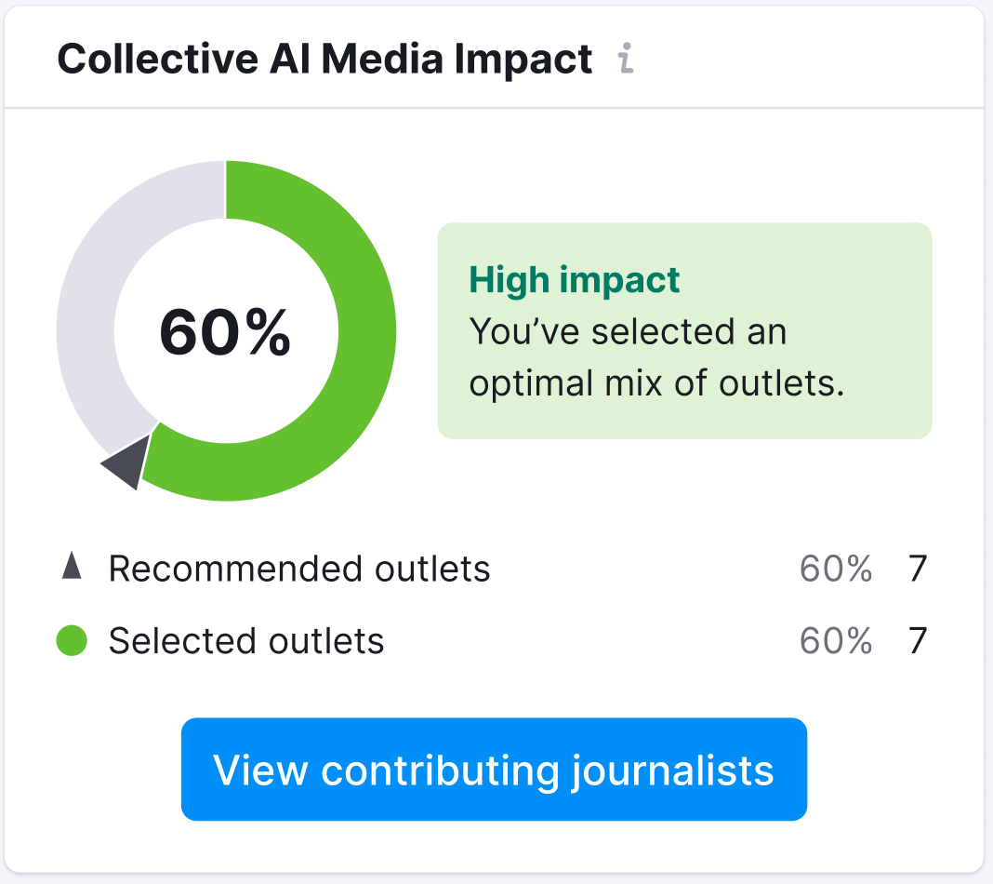993x884 pixels.
Task: Click the 60% progress value for Recommended outlets
Action: coord(835,569)
